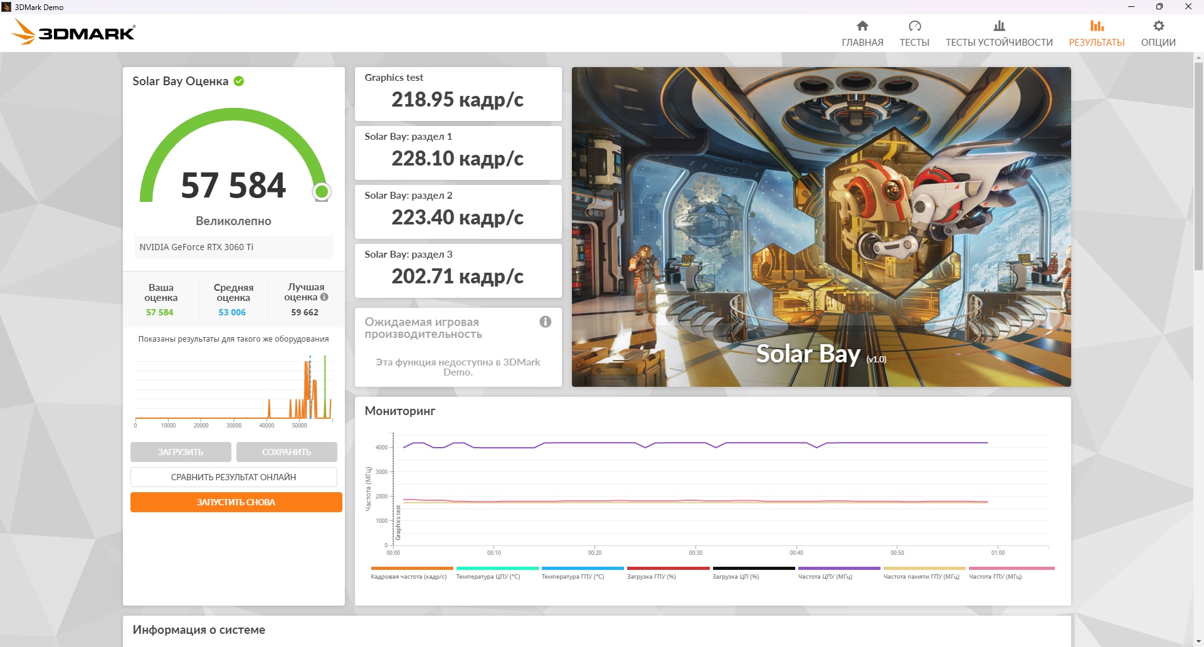Click СРАВНИТЬ РЕЗУЛЬТАТ ОНЛАЙН button
Viewport: 1204px width, 647px height.
[234, 477]
